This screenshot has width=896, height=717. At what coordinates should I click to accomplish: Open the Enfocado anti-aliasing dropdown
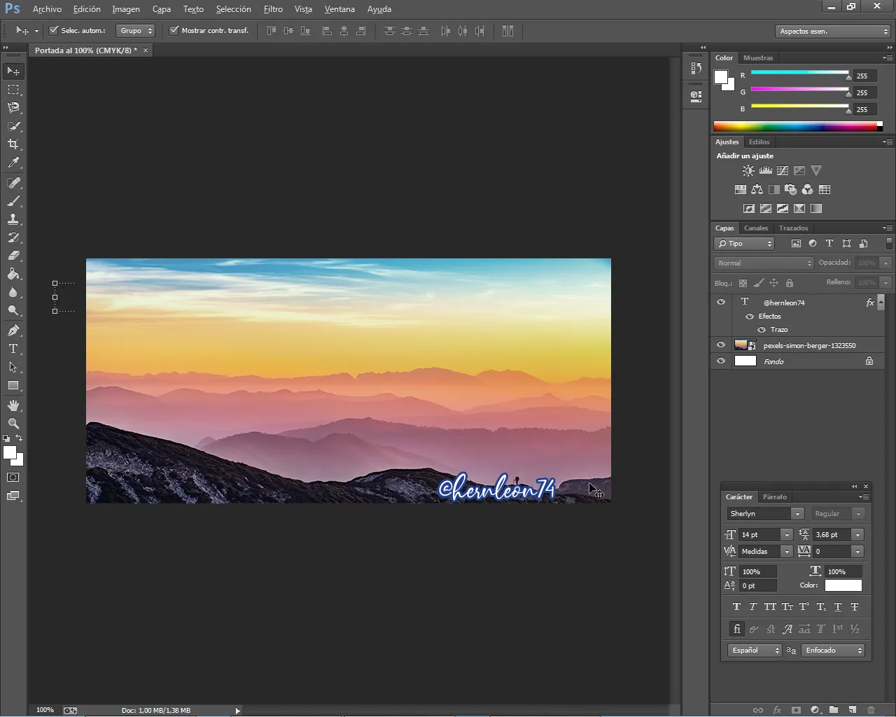833,650
